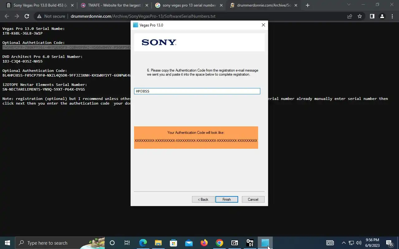The height and width of the screenshot is (249, 399).
Task: Open a new browser tab
Action: [308, 5]
